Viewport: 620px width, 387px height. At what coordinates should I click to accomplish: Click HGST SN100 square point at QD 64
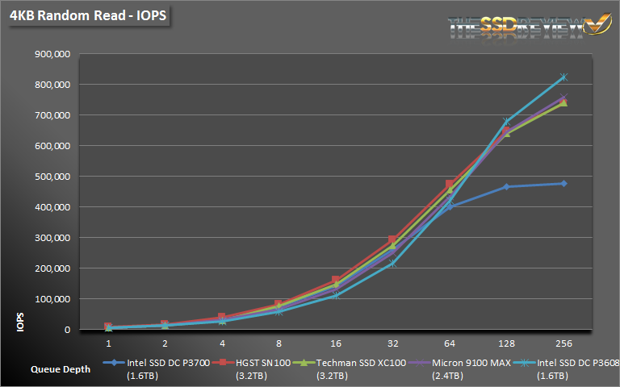(x=450, y=184)
